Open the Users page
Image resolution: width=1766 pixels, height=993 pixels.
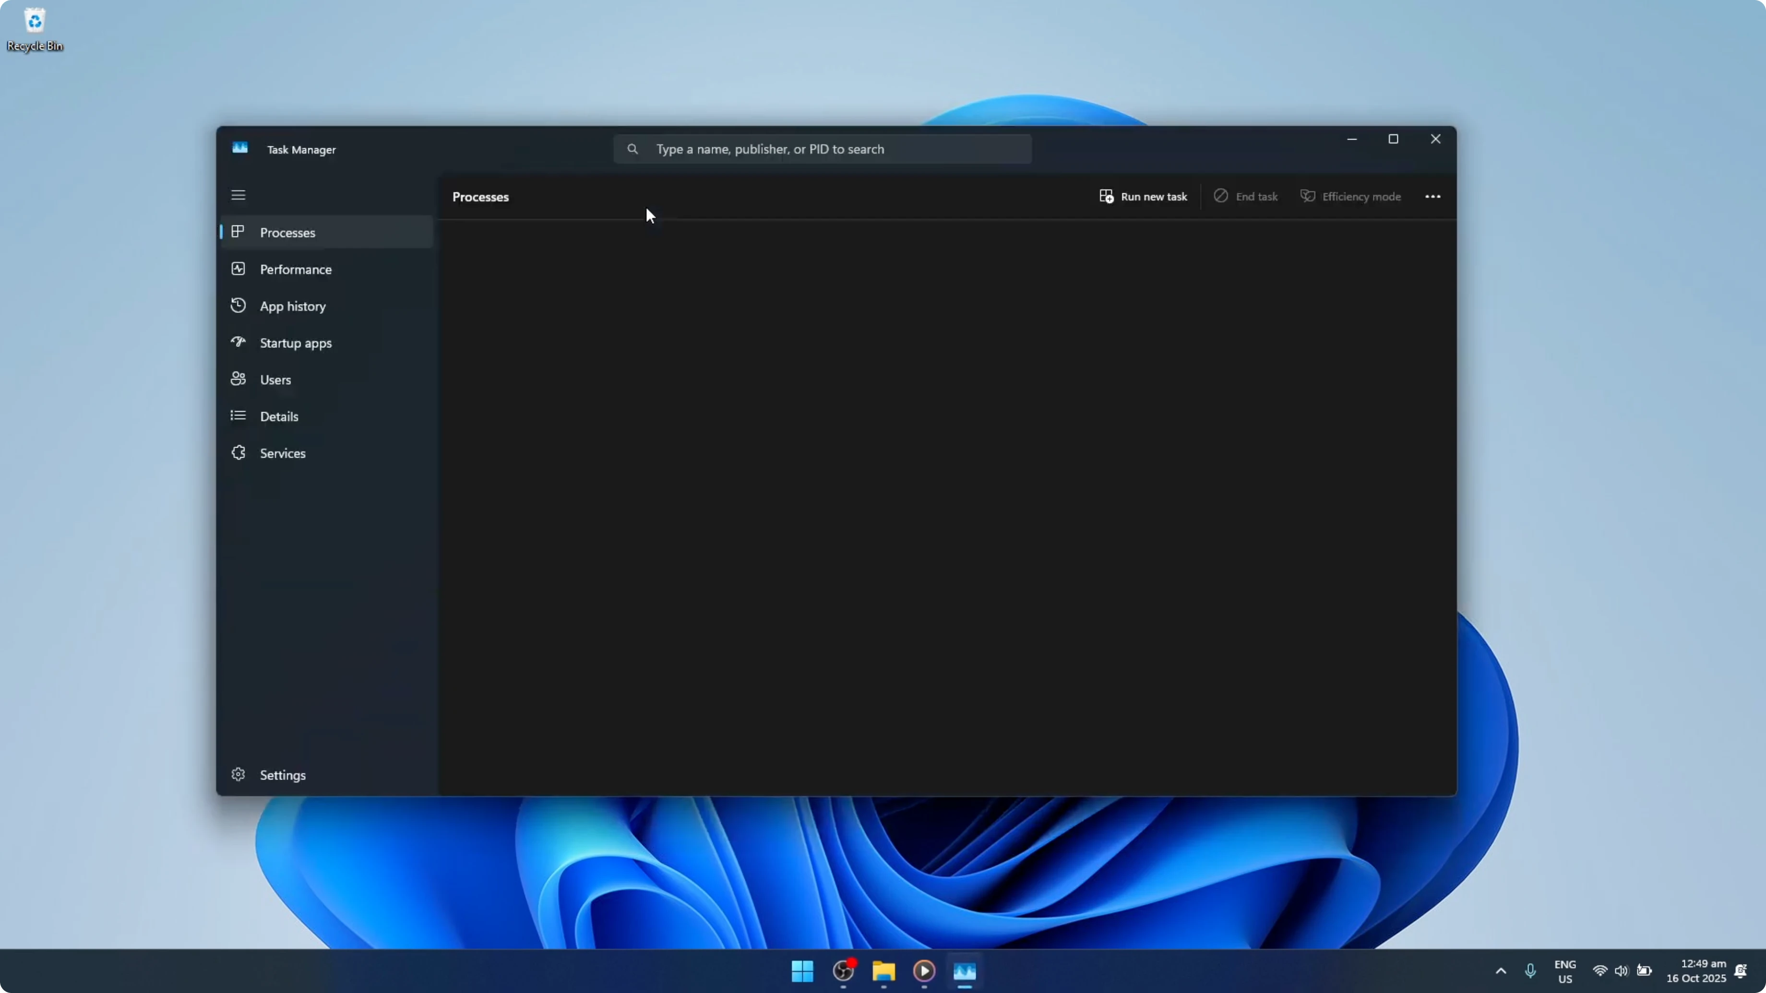pyautogui.click(x=326, y=379)
